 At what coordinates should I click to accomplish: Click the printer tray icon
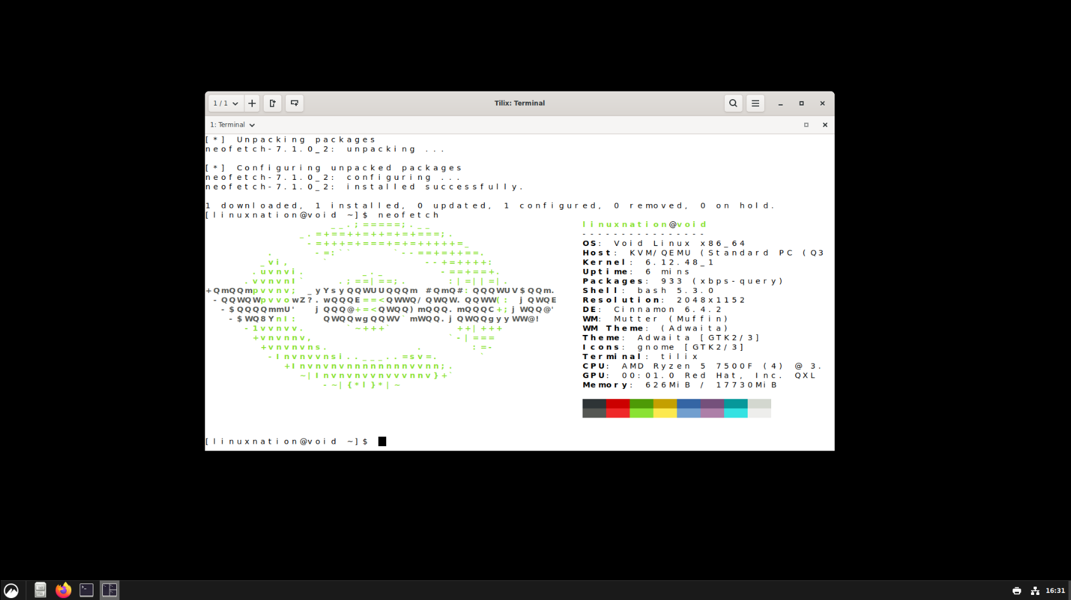(x=1016, y=590)
